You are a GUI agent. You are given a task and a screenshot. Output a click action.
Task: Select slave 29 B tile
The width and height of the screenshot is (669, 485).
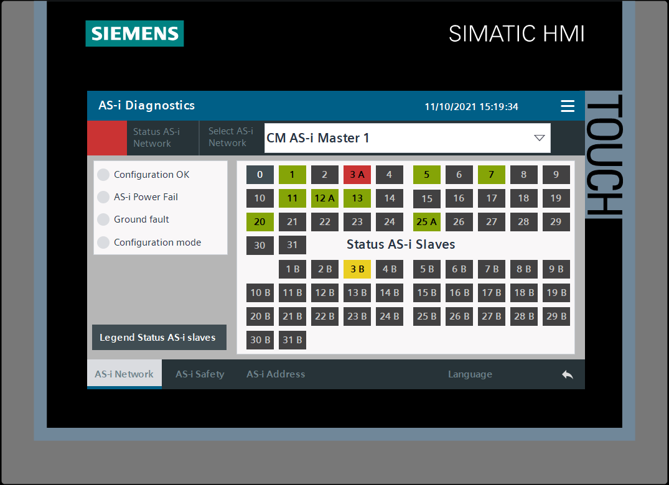point(556,316)
